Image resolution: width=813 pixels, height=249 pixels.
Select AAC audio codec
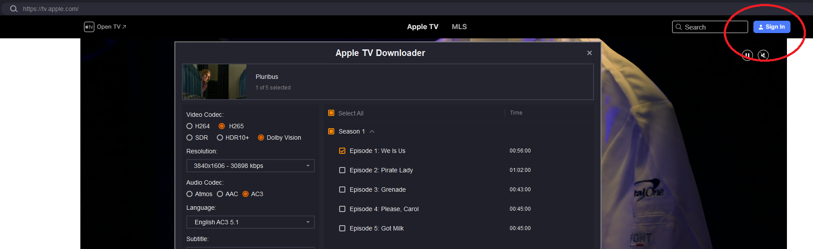[220, 194]
